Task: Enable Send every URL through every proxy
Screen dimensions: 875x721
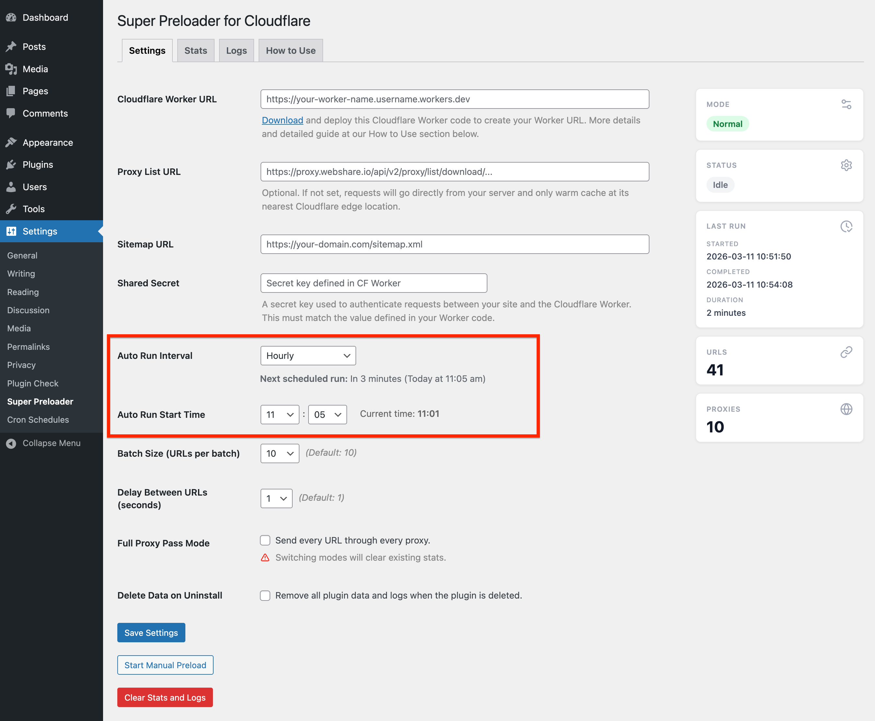Action: click(265, 540)
